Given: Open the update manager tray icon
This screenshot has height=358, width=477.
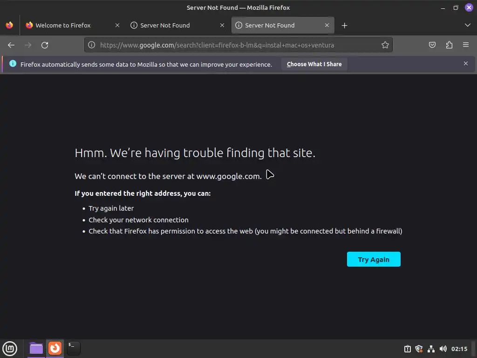Looking at the screenshot, I should (x=408, y=349).
